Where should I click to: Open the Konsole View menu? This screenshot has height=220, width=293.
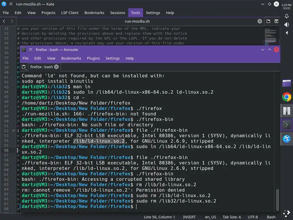pos(51,58)
